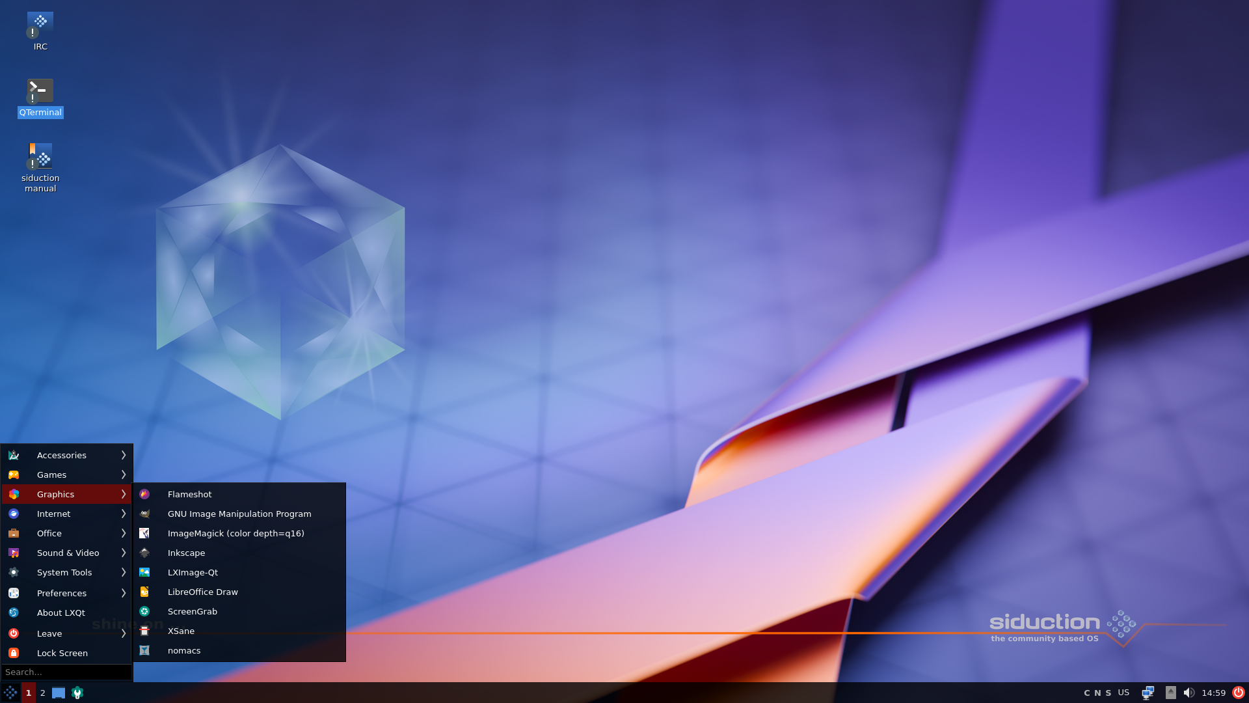This screenshot has width=1249, height=703.
Task: Expand the Preferences category chevron
Action: pyautogui.click(x=124, y=593)
